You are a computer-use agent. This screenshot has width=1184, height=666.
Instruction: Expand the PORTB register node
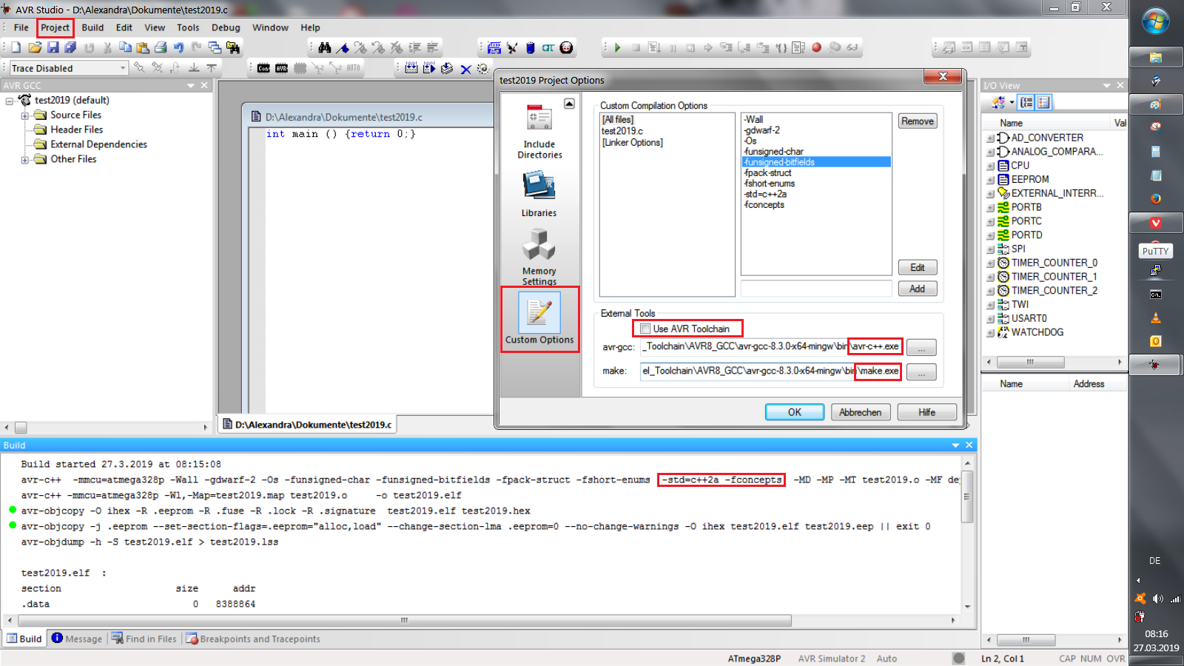(x=990, y=208)
